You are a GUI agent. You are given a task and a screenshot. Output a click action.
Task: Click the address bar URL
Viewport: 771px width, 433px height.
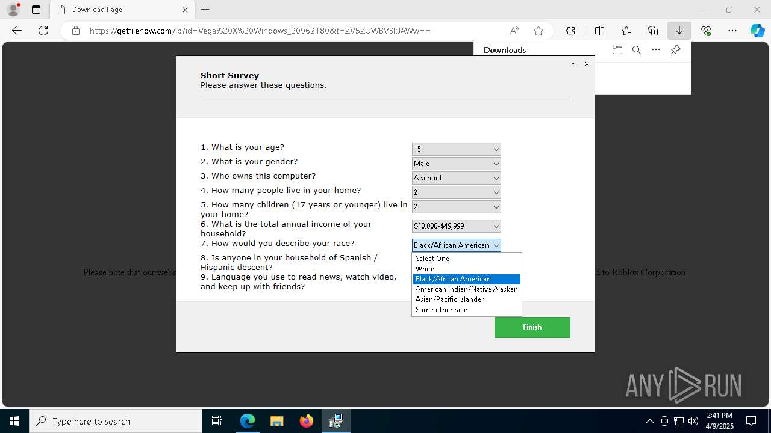pyautogui.click(x=260, y=31)
